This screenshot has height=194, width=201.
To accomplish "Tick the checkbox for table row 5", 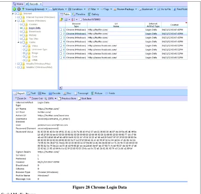I will [x=61, y=45].
